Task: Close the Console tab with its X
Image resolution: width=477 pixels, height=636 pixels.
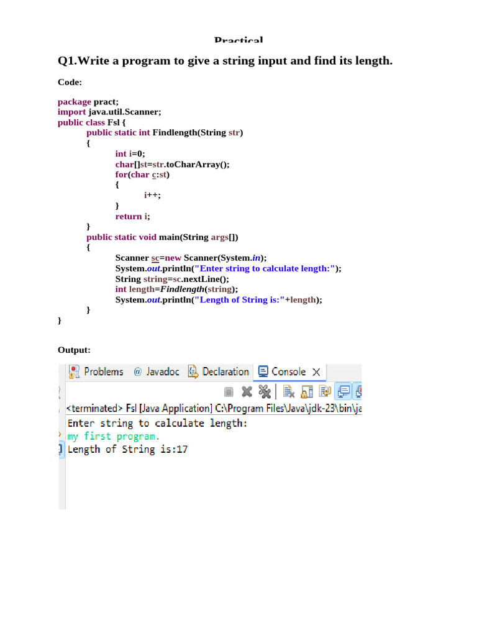Action: pos(316,372)
